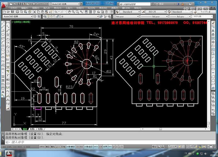Viewport: 218px width, 157px height.
Task: Toggle 栅格 grid display in status bar
Action: pyautogui.click(x=53, y=147)
